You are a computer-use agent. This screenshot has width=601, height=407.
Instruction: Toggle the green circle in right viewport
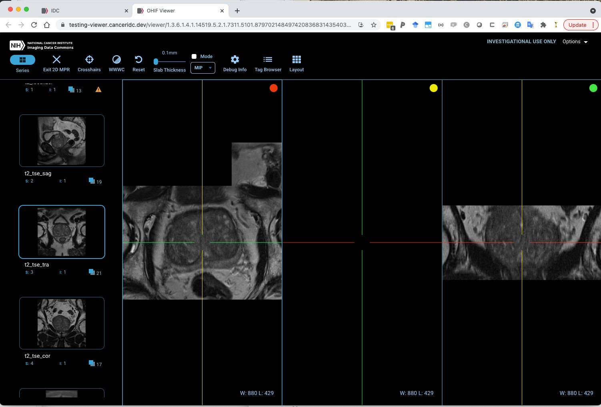pos(593,88)
